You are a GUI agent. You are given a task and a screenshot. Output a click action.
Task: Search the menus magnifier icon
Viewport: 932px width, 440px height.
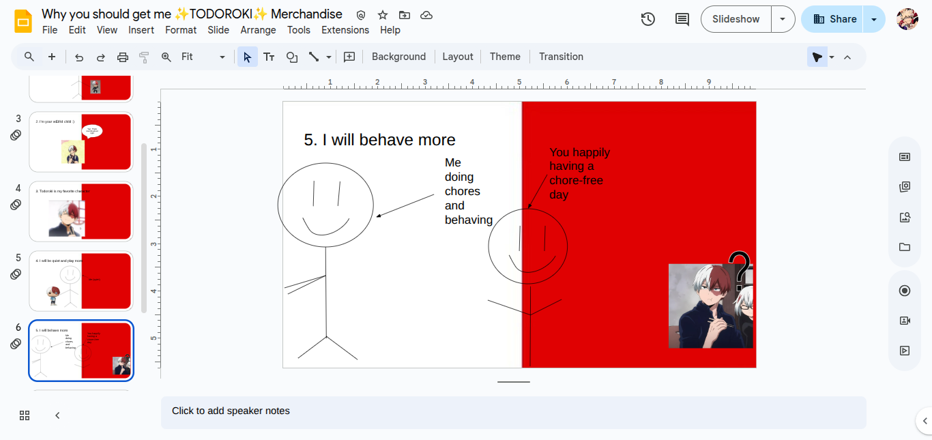pos(29,57)
